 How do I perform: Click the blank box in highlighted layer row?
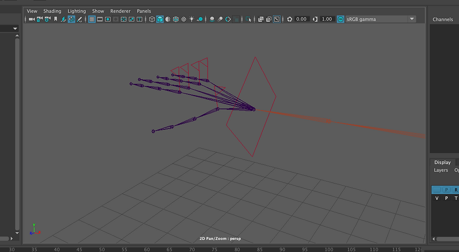pyautogui.click(x=437, y=190)
